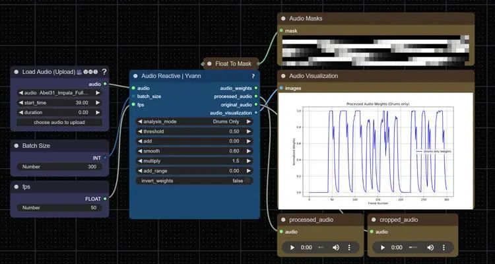Select previous audio file with left arrow
Image resolution: width=495 pixels, height=264 pixels.
21,93
